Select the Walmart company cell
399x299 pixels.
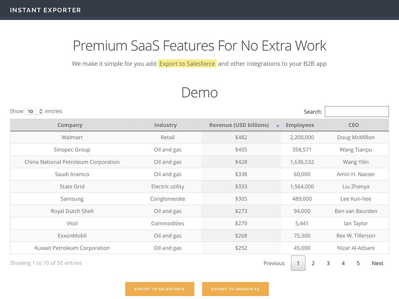[x=72, y=138]
